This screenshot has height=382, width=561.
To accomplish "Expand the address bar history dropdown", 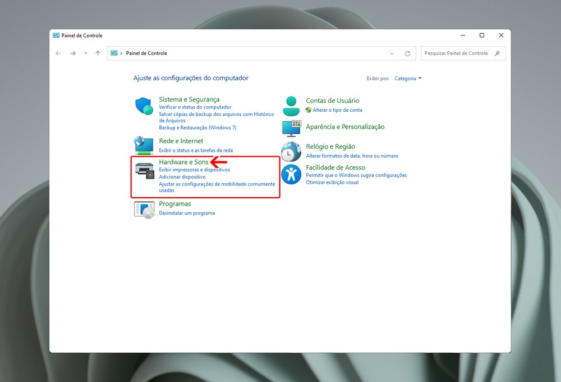I will click(x=392, y=53).
